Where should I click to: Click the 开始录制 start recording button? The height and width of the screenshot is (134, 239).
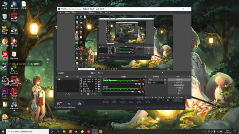(179, 82)
